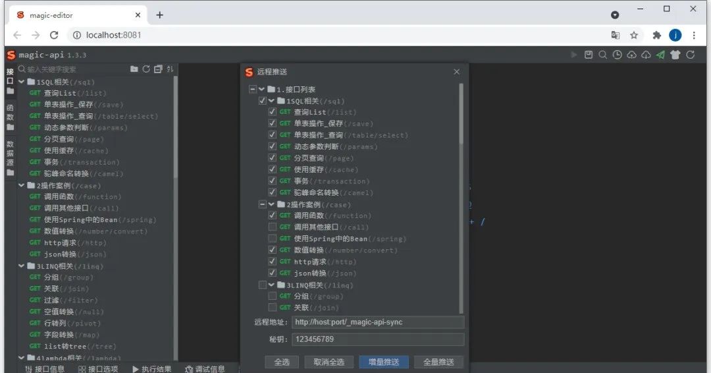Bookmark this page with the star icon

tap(634, 35)
